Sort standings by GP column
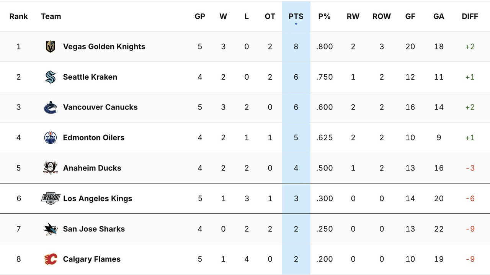This screenshot has height=275, width=490. click(x=200, y=16)
